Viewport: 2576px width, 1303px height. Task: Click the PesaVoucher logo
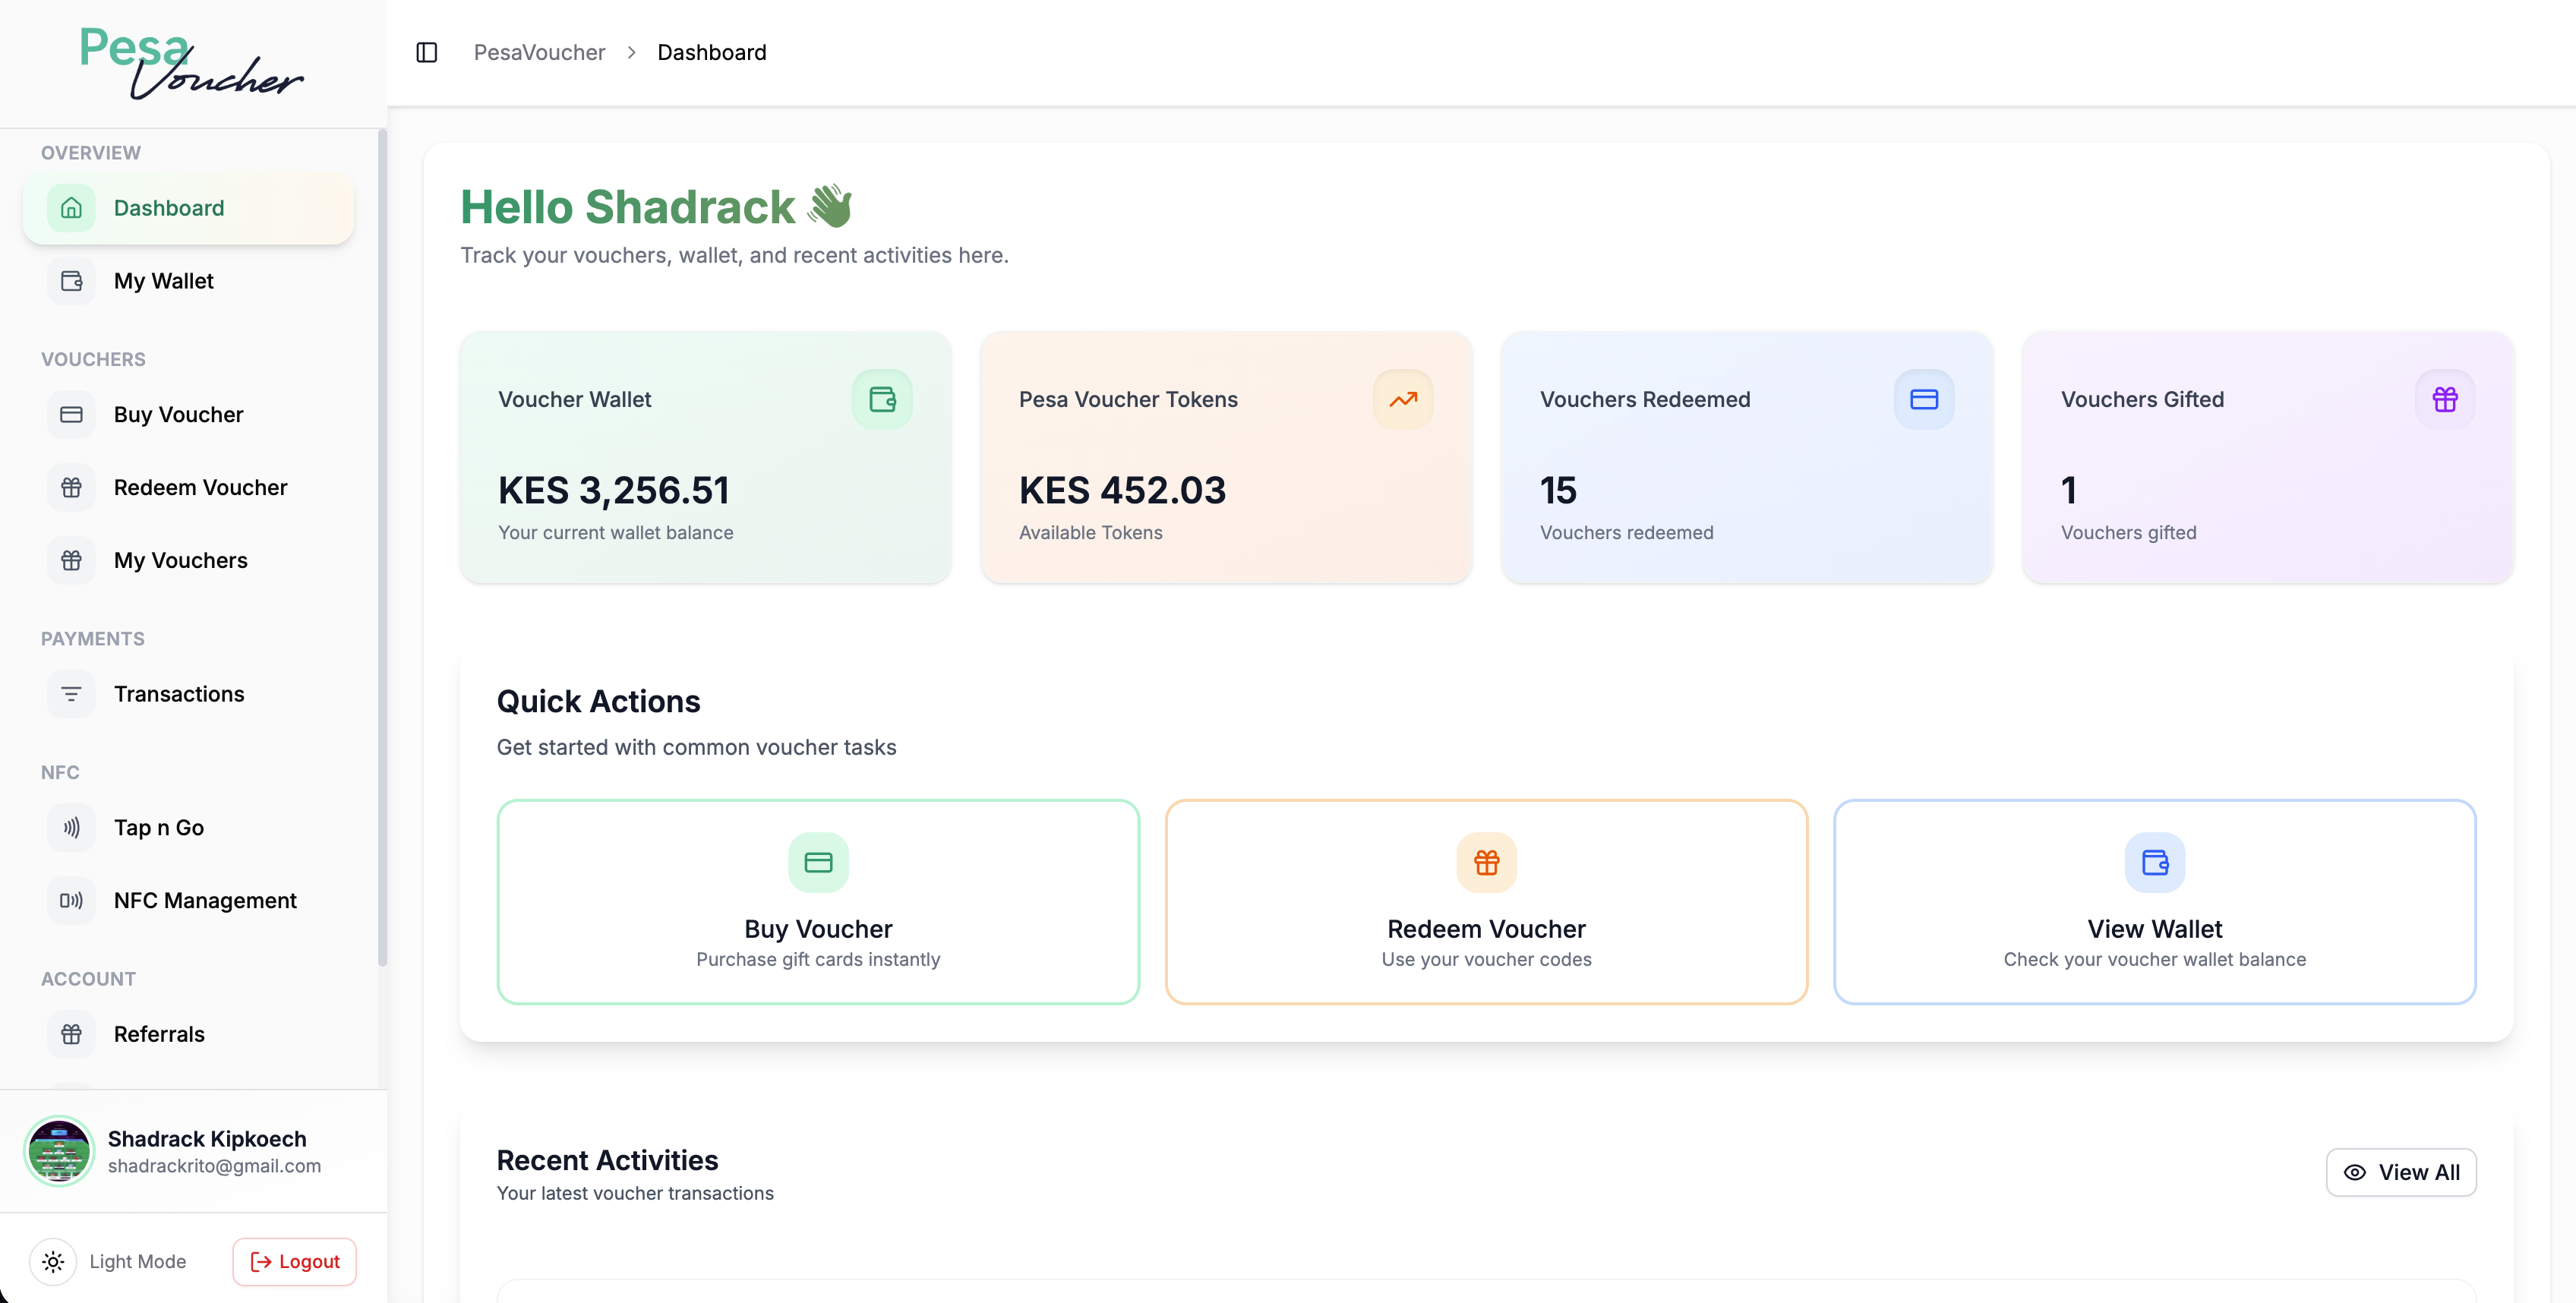pyautogui.click(x=191, y=62)
